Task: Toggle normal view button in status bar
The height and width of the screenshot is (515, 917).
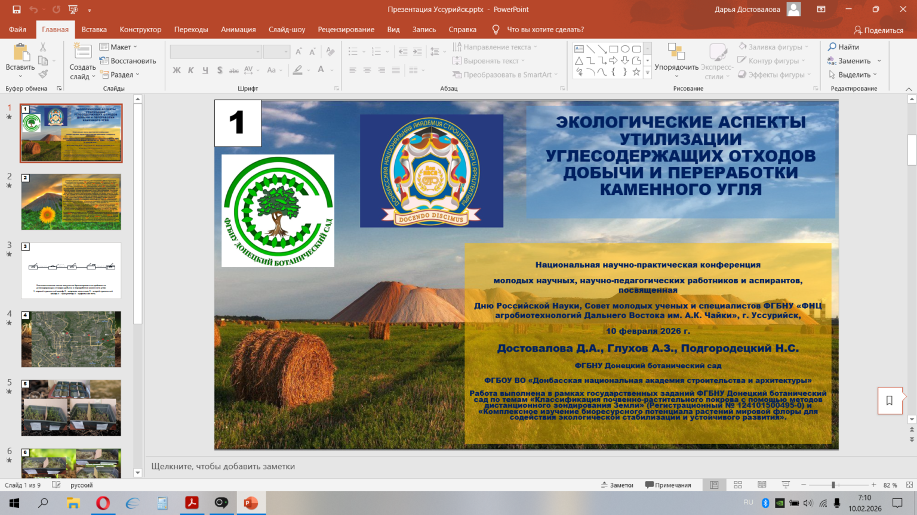Action: point(714,485)
